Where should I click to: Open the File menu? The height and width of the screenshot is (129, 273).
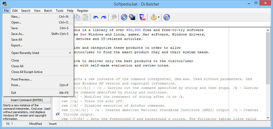(6, 11)
